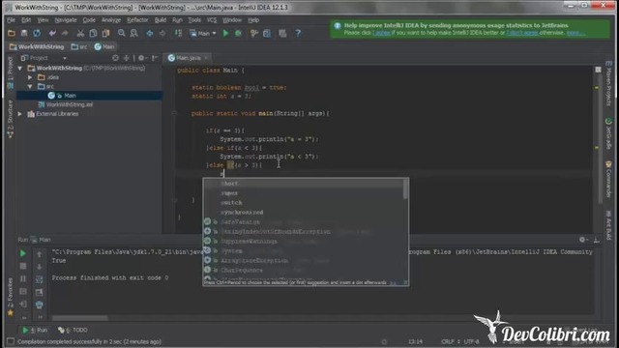Screen dimensions: 619x348
Task: Open Project panel settings gear
Action: [x=142, y=58]
